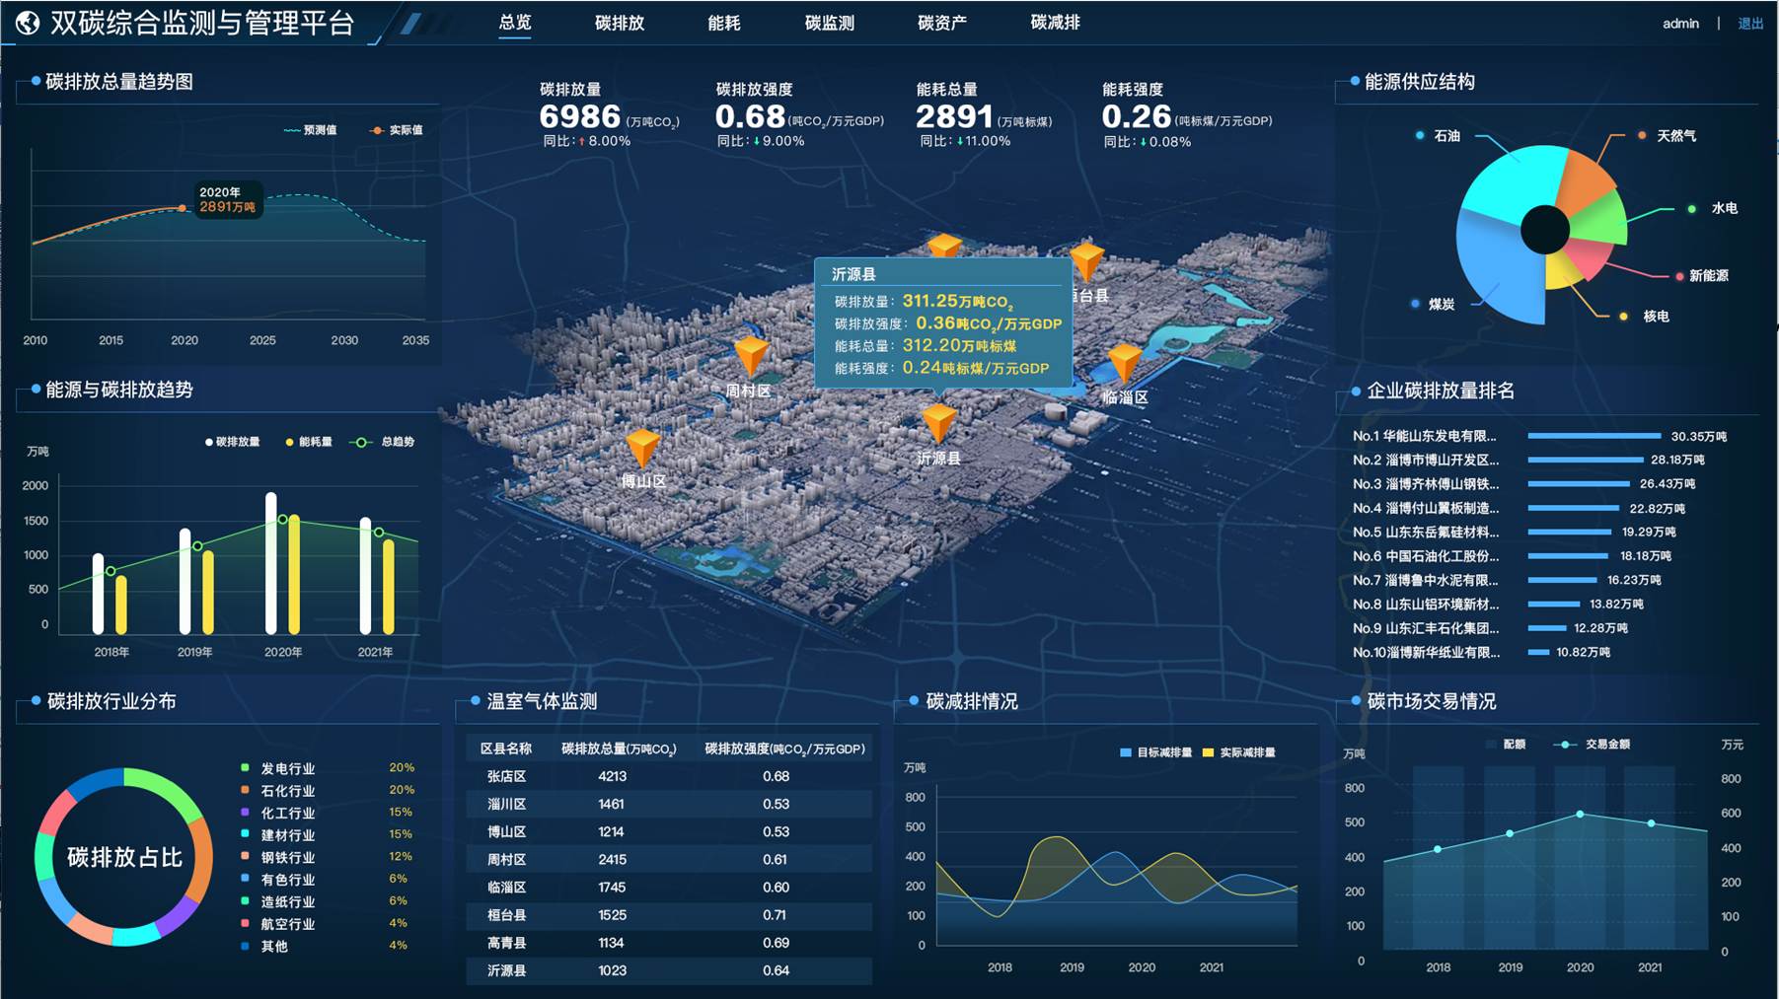Screen dimensions: 1779x999
Task: Toggle 实际值 legend in emissions trend chart
Action: [x=396, y=130]
